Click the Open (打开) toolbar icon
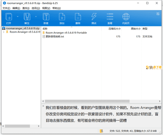 [9, 17]
